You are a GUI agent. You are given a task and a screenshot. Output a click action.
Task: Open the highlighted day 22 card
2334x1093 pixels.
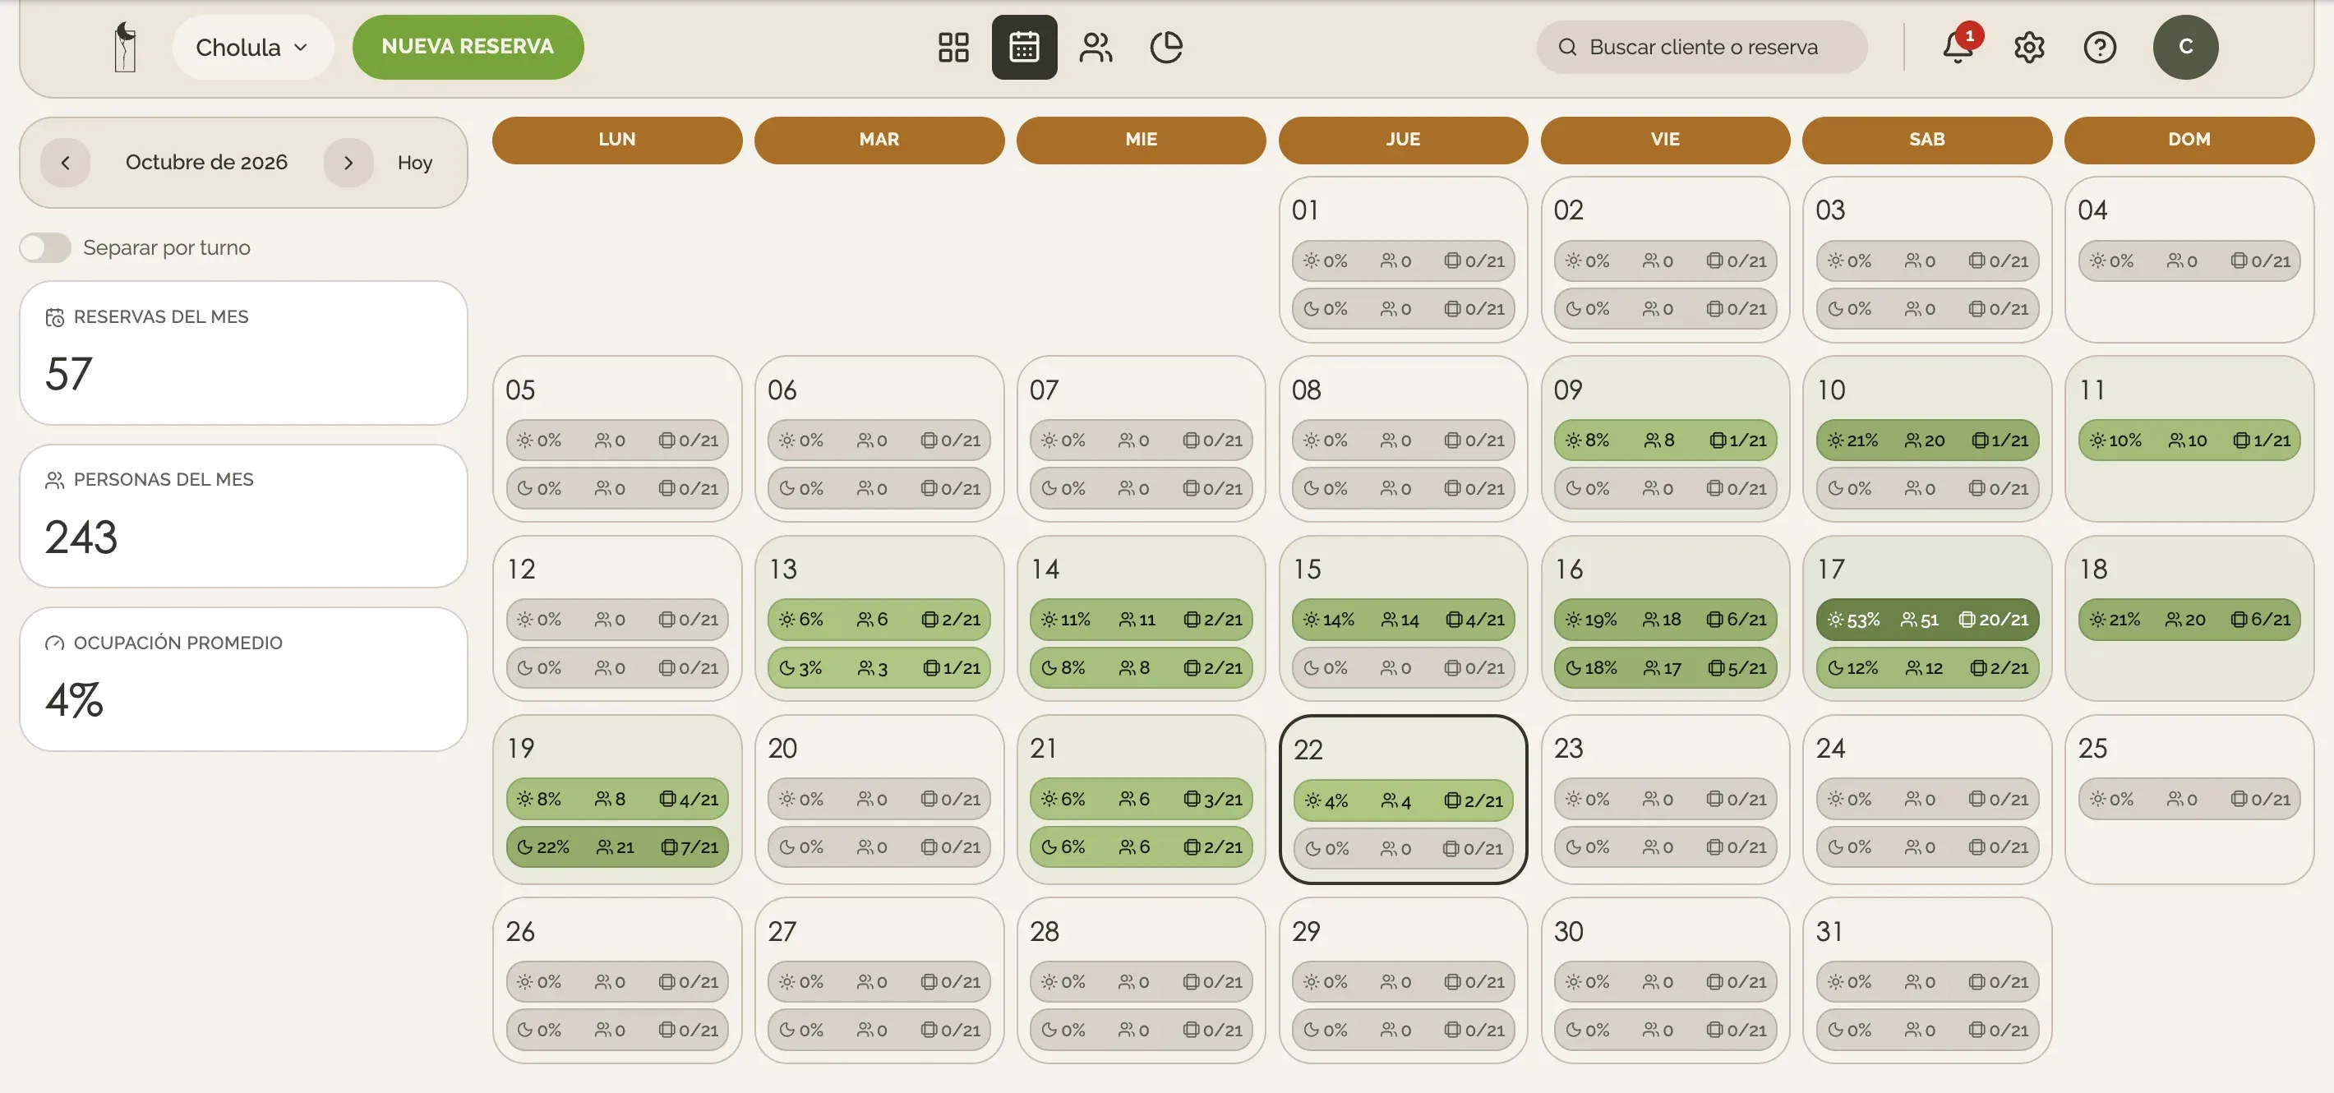1403,799
